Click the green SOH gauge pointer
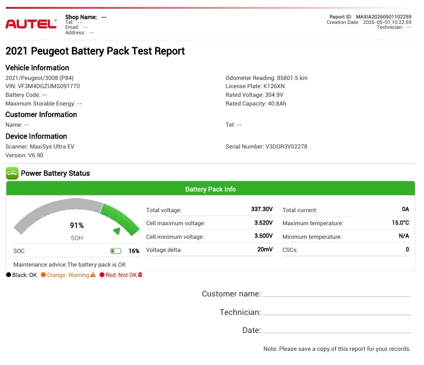This screenshot has height=365, width=424. (117, 231)
